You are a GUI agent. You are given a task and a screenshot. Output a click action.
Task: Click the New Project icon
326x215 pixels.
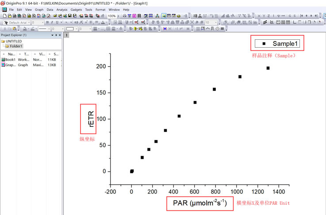4,16
